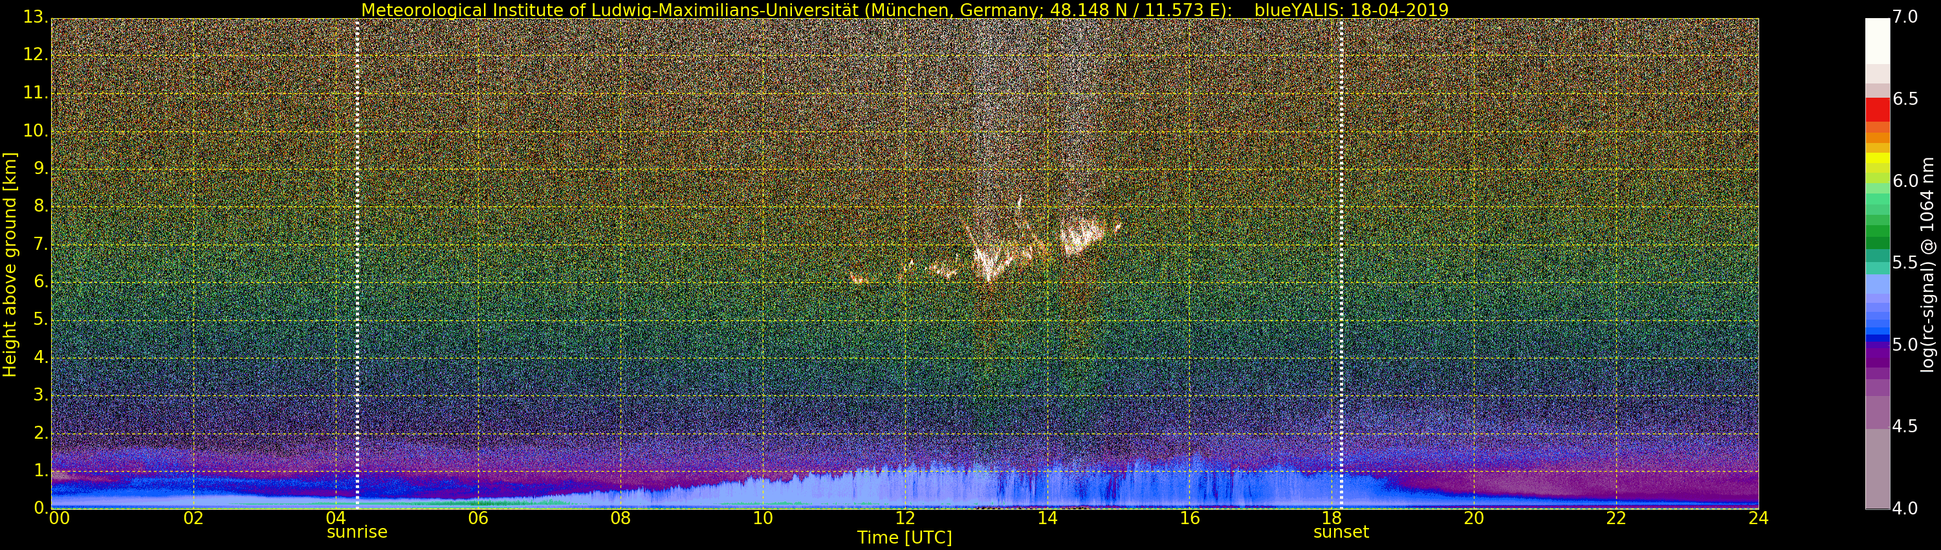
Task: Click the time axis tick '14'
Action: [1047, 518]
